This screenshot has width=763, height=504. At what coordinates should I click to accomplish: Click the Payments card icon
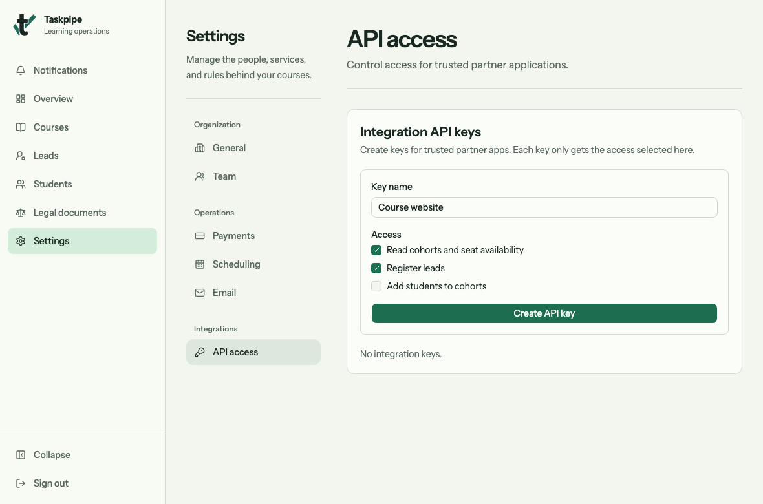(200, 236)
